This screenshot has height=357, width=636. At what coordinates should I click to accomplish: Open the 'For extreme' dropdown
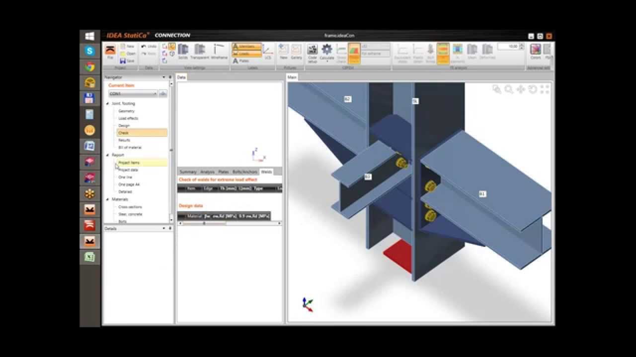click(x=376, y=53)
